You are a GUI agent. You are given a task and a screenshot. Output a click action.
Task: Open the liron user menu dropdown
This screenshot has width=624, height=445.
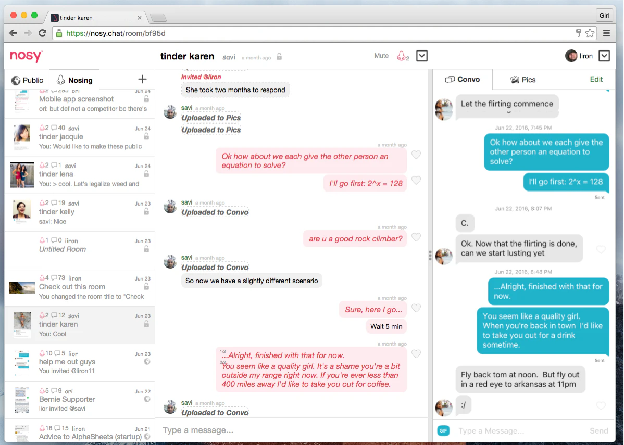point(604,56)
